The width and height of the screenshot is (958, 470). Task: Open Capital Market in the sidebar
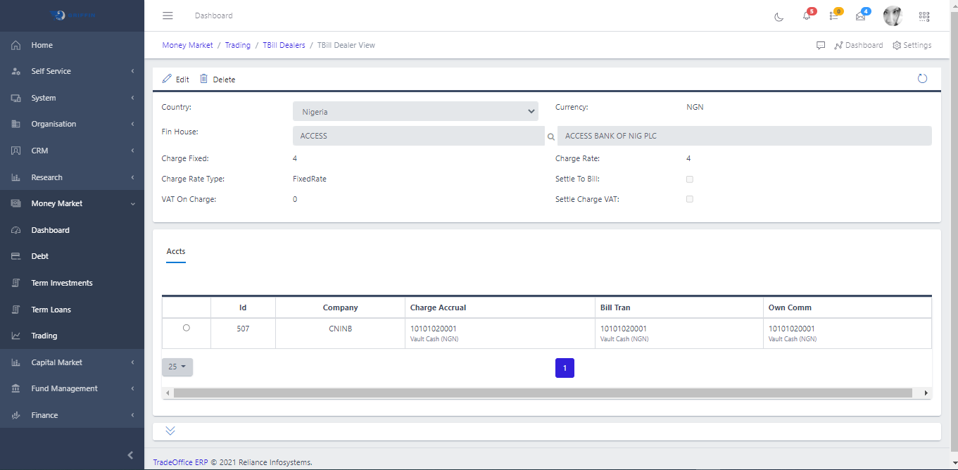(x=56, y=362)
